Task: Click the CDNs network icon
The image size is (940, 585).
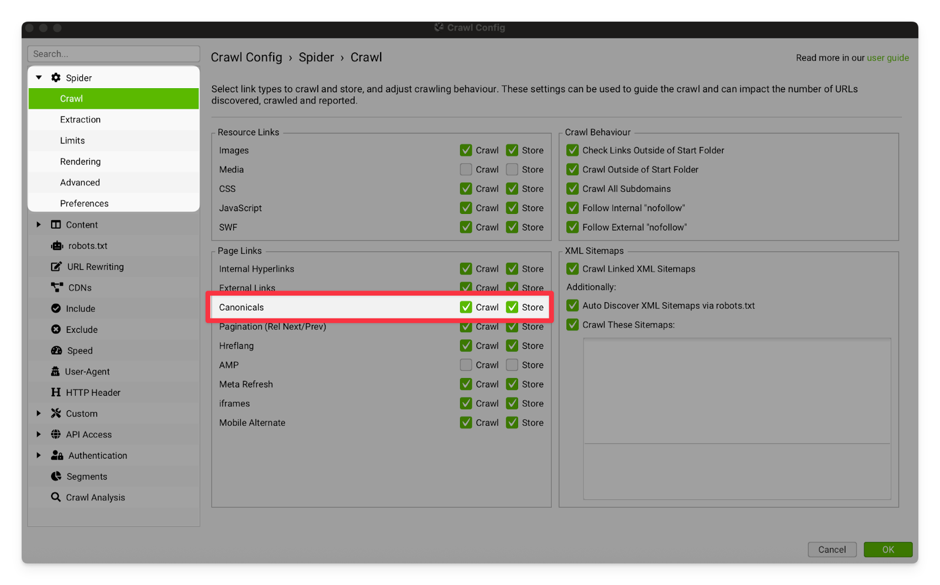Action: 56,288
